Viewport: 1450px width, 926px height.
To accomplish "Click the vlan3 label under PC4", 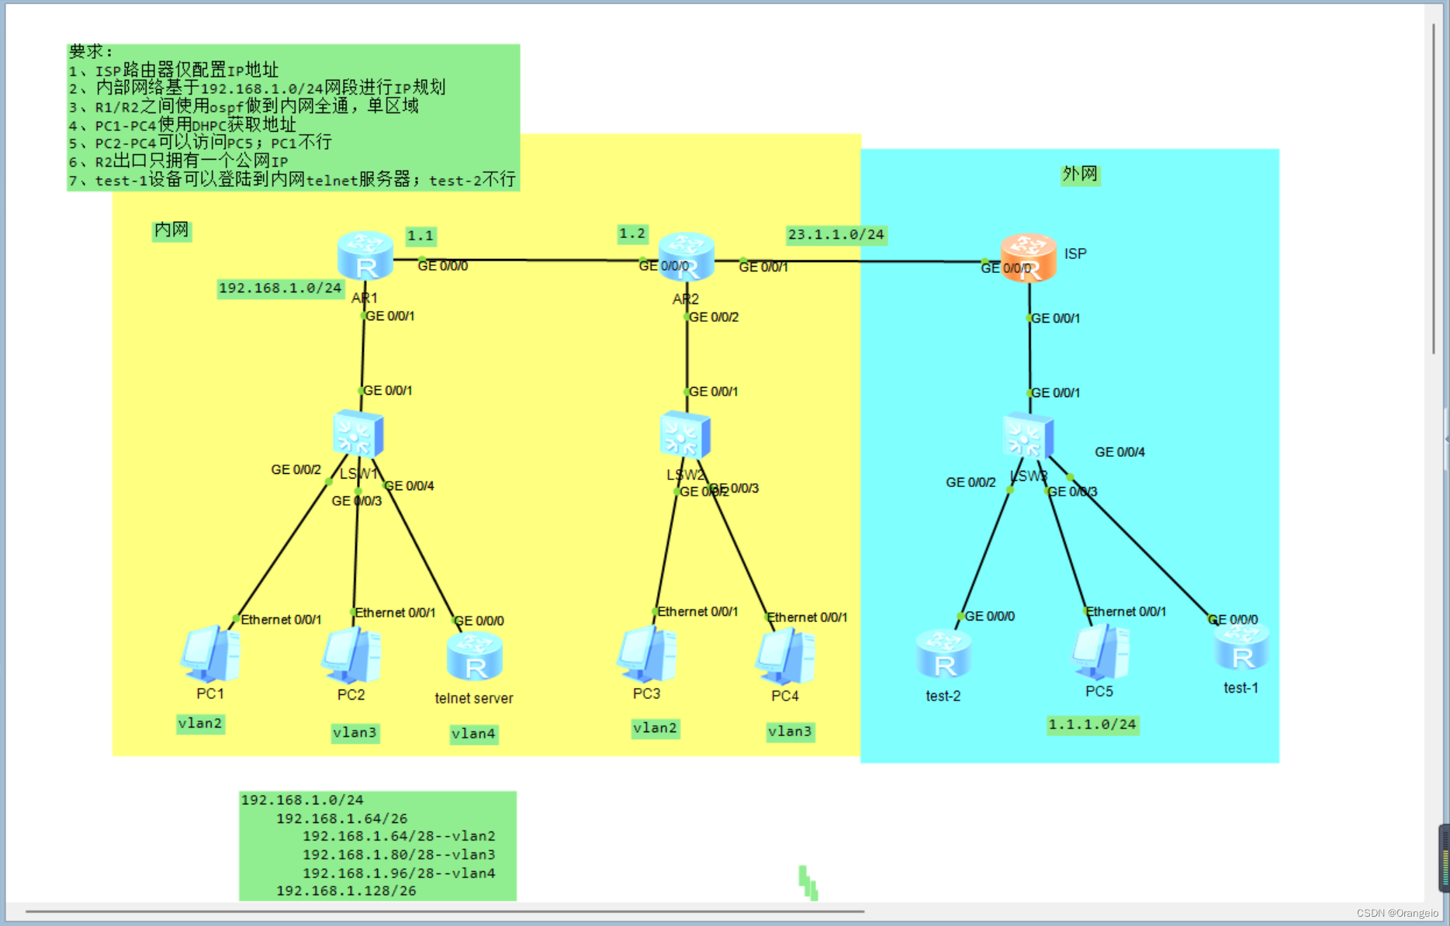I will (790, 731).
